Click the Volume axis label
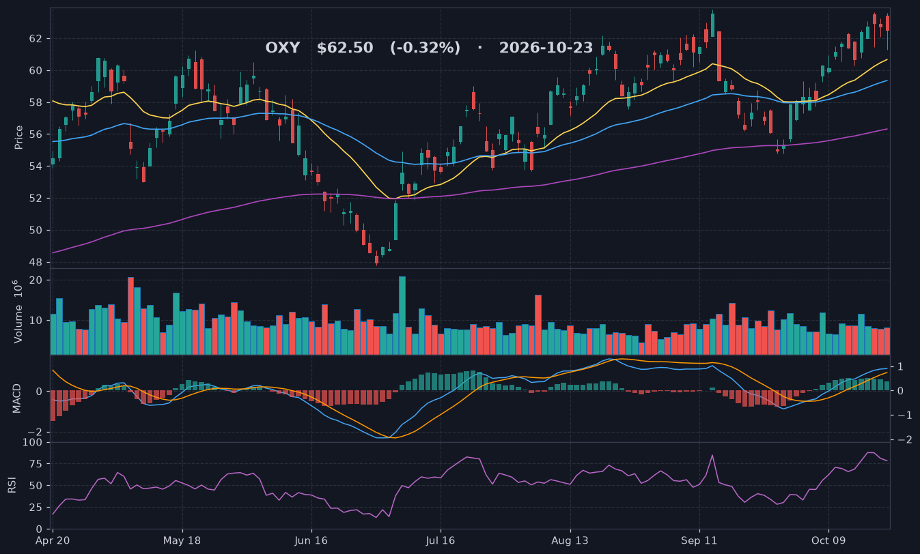 click(x=19, y=311)
